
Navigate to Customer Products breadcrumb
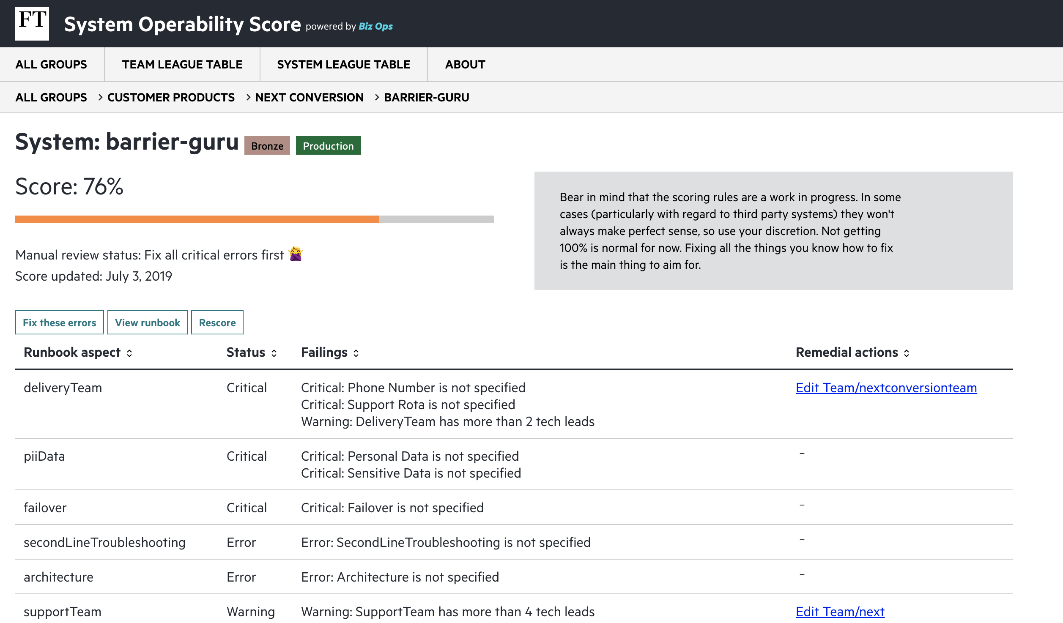point(171,97)
